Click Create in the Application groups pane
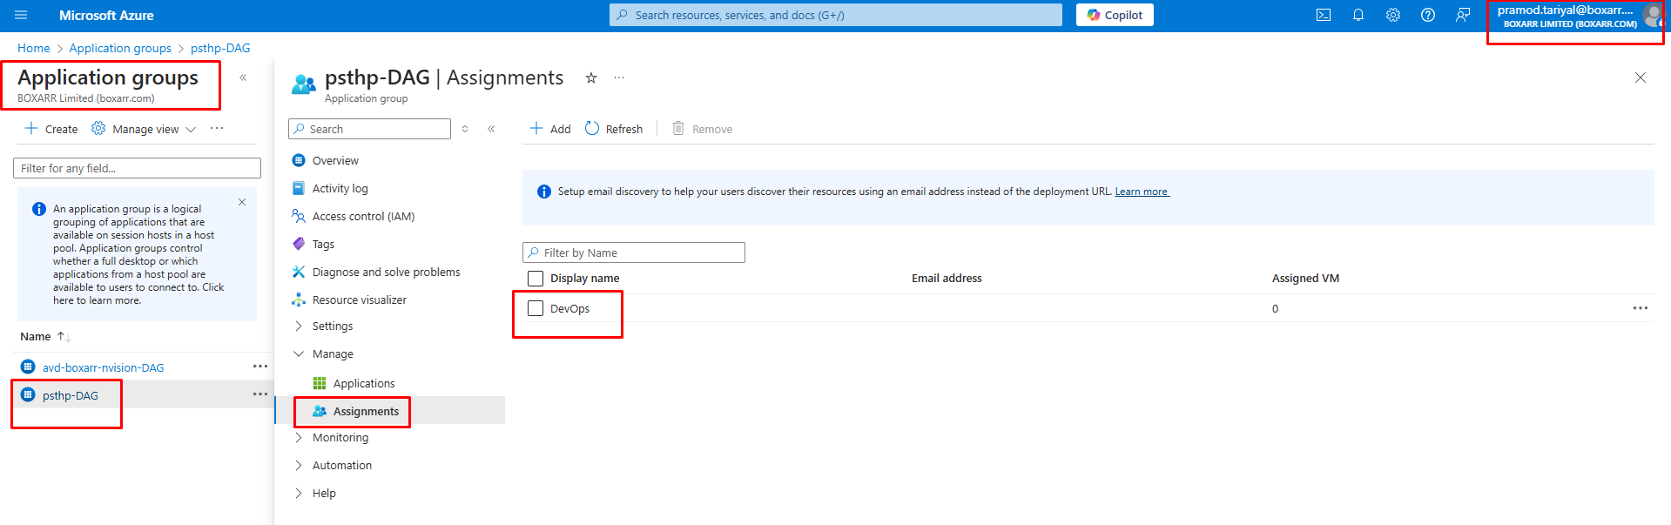Screen dimensions: 1671x525 pos(51,129)
